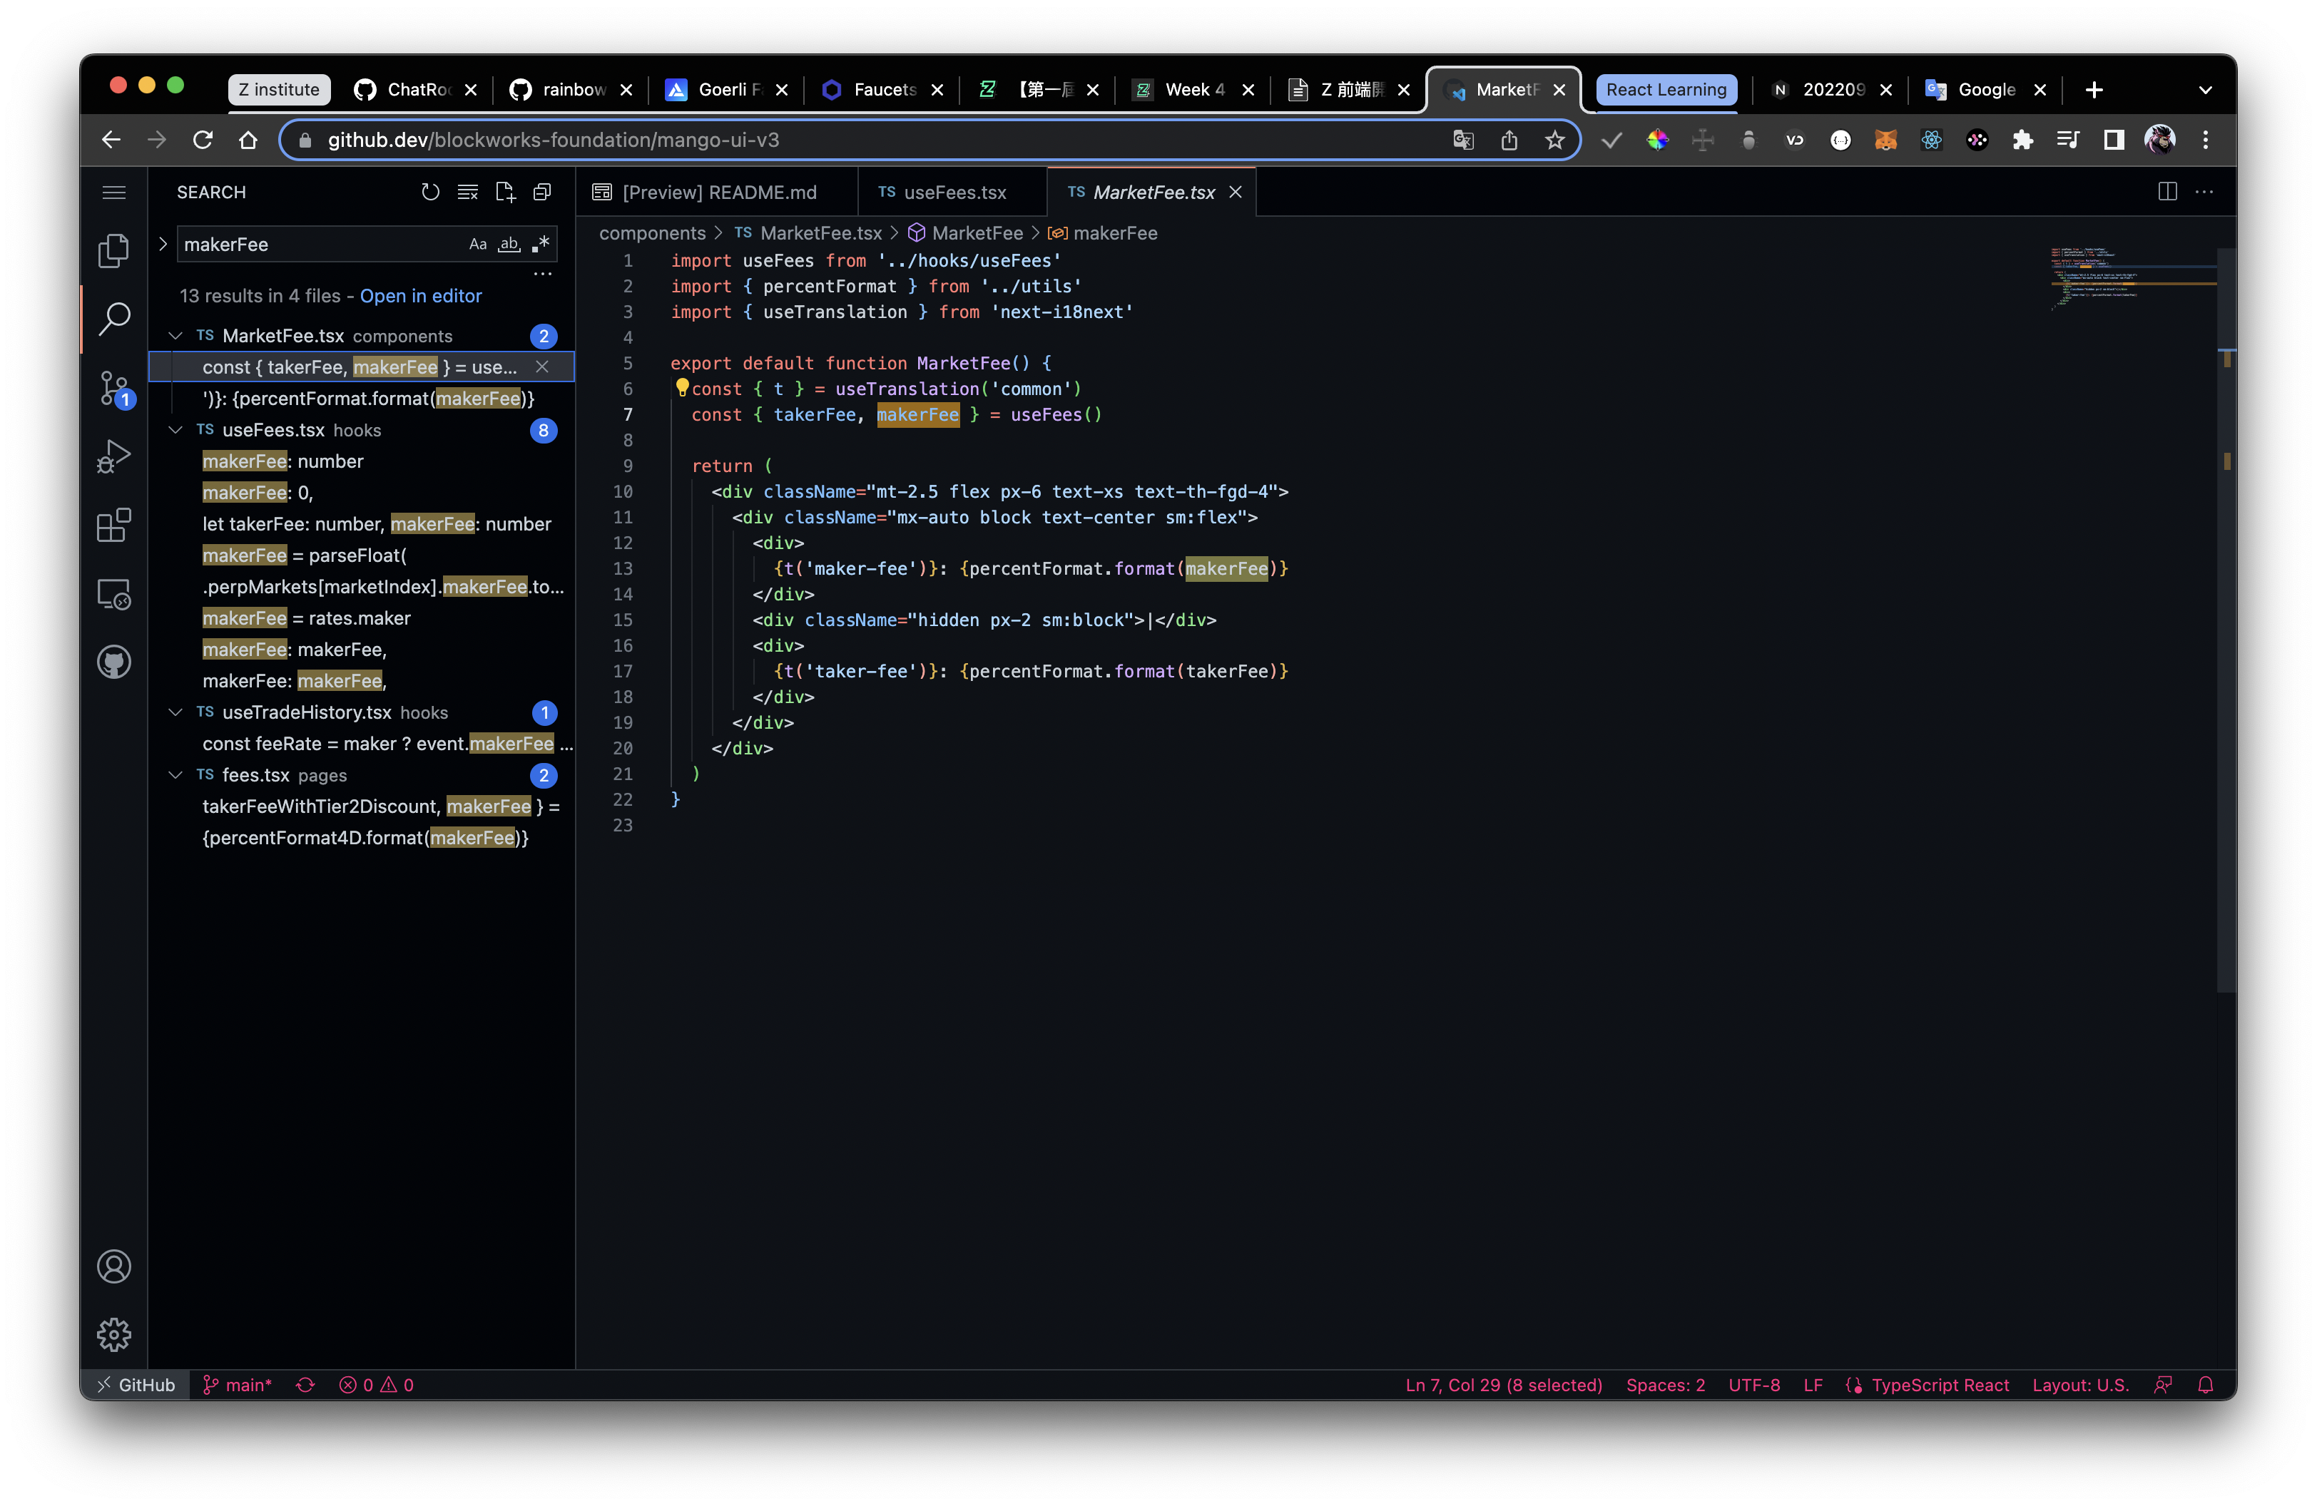Refresh the search results
Viewport: 2317px width, 1506px height.
pyautogui.click(x=430, y=192)
